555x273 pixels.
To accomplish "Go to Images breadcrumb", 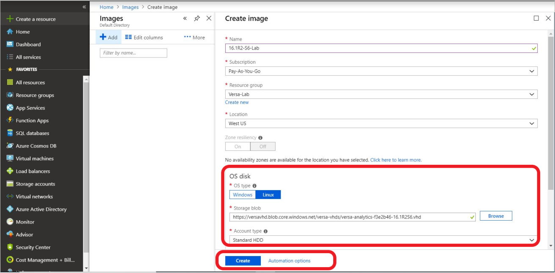I will click(x=130, y=7).
